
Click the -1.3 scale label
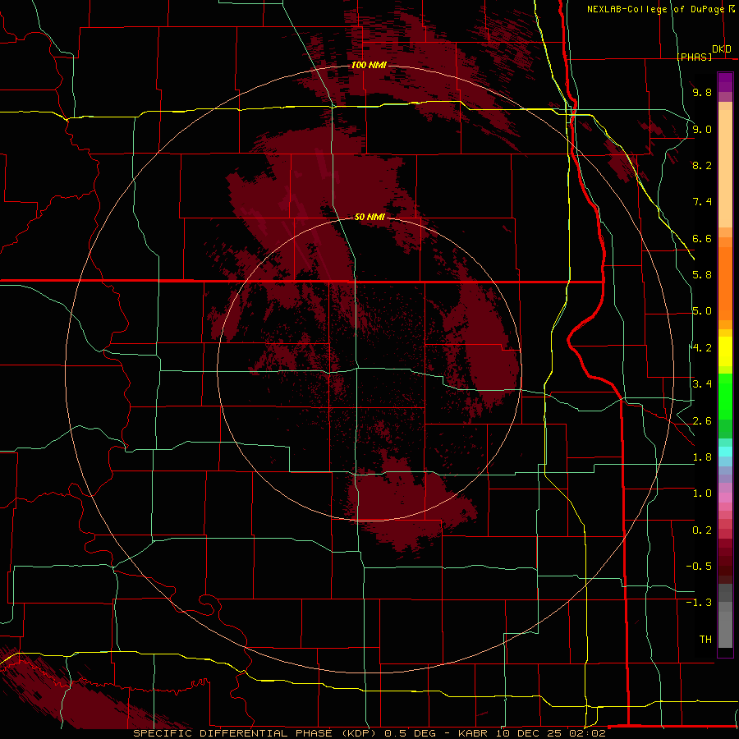click(x=699, y=603)
